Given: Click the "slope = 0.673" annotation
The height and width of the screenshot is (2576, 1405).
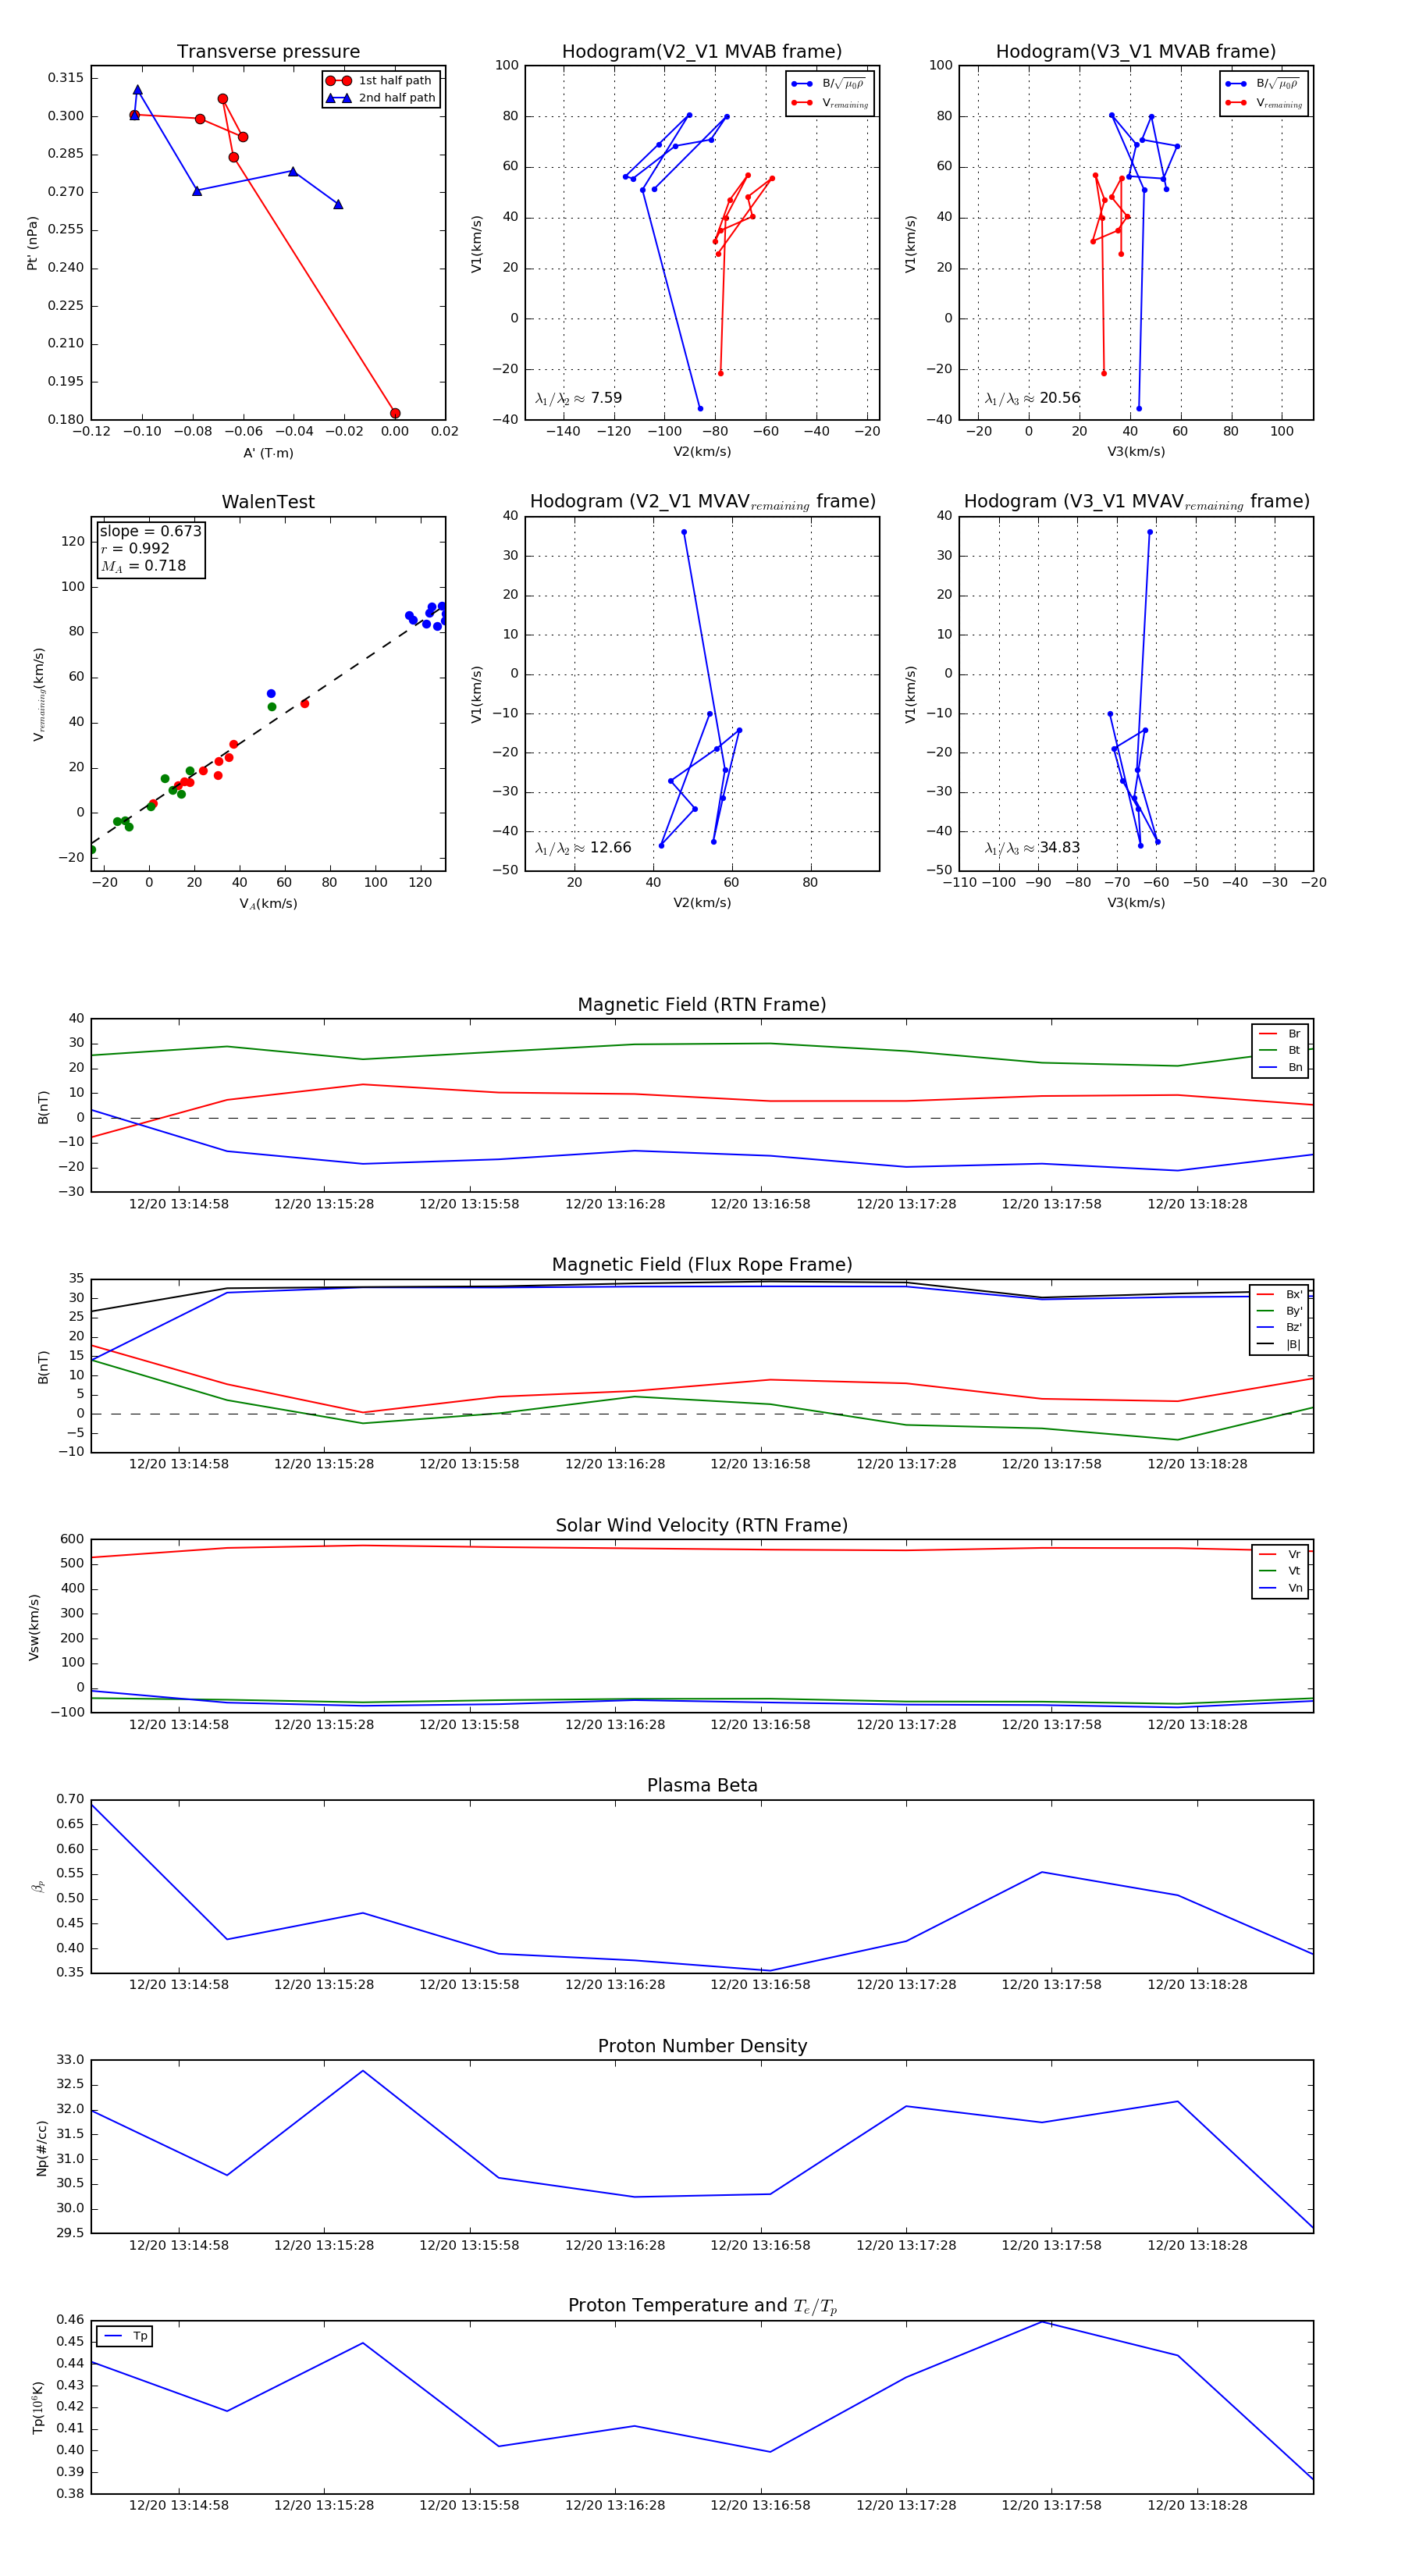Looking at the screenshot, I should point(150,531).
